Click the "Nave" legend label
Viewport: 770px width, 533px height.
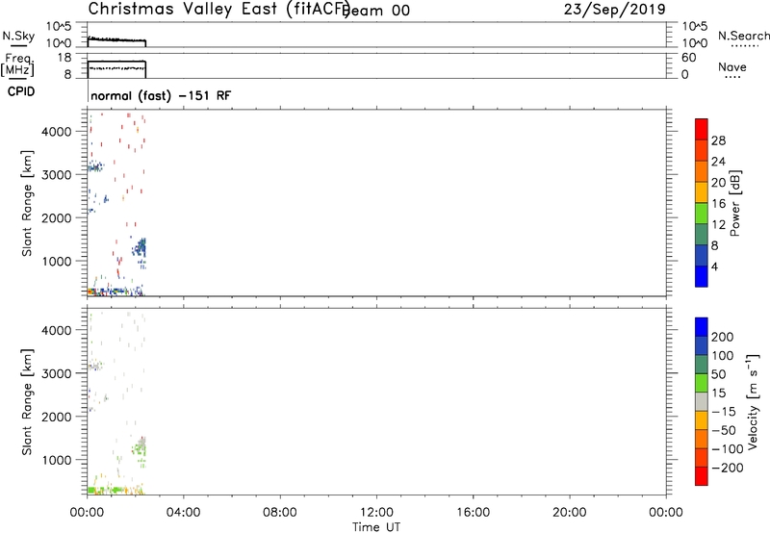(731, 67)
